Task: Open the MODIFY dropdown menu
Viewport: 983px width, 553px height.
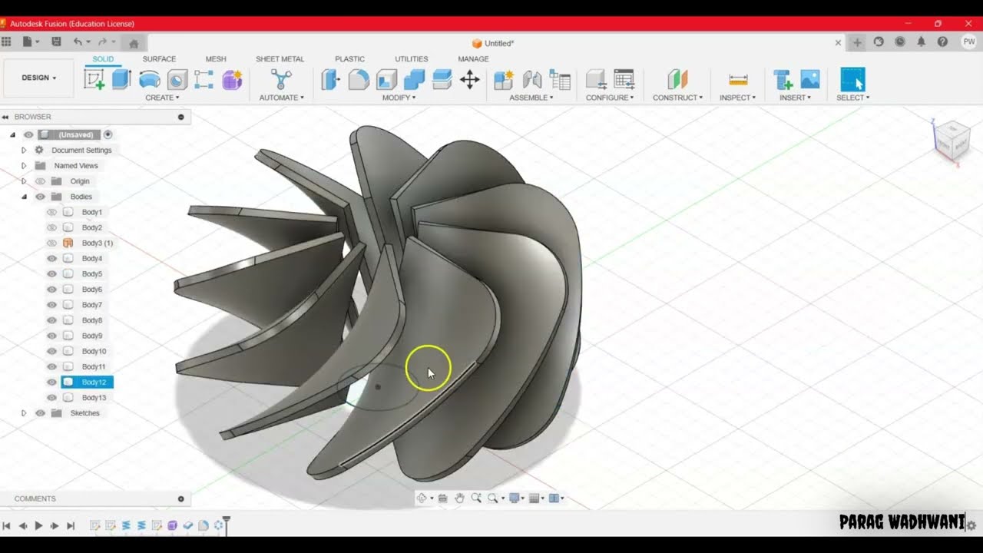Action: (399, 98)
